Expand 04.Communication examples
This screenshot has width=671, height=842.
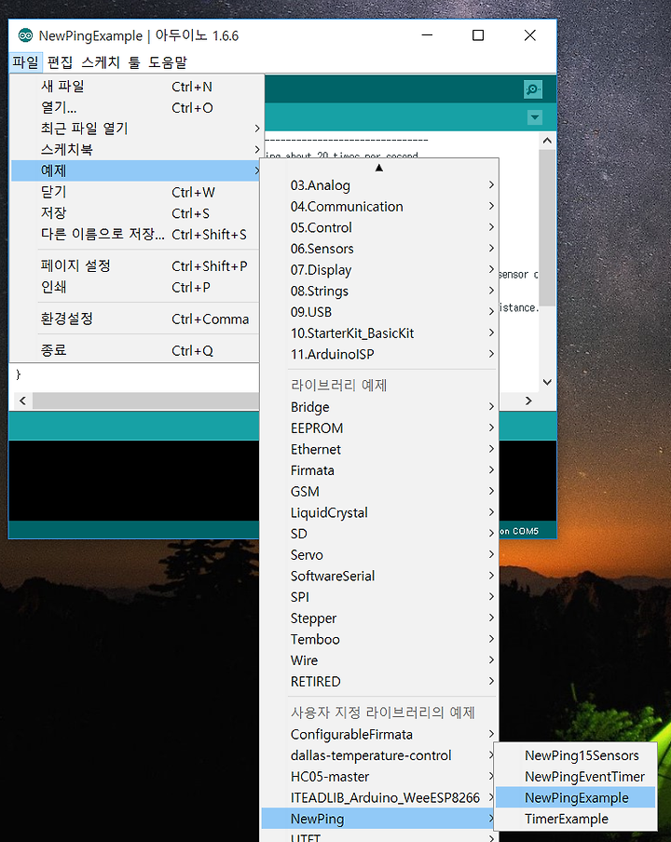(379, 207)
